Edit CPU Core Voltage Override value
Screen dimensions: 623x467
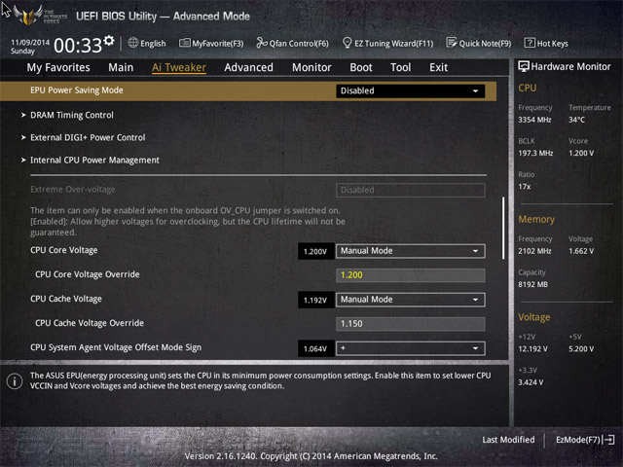pyautogui.click(x=411, y=275)
